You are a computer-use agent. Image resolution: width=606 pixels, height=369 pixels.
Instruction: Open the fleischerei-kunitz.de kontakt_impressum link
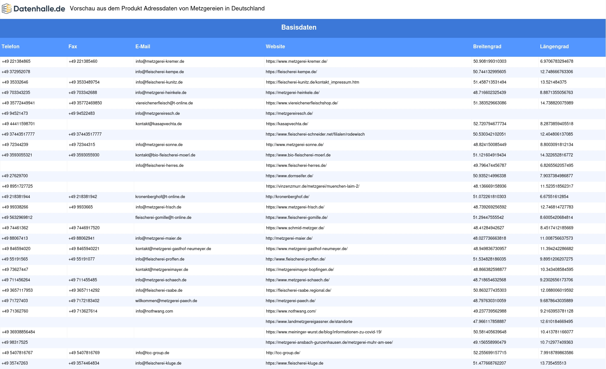(312, 82)
